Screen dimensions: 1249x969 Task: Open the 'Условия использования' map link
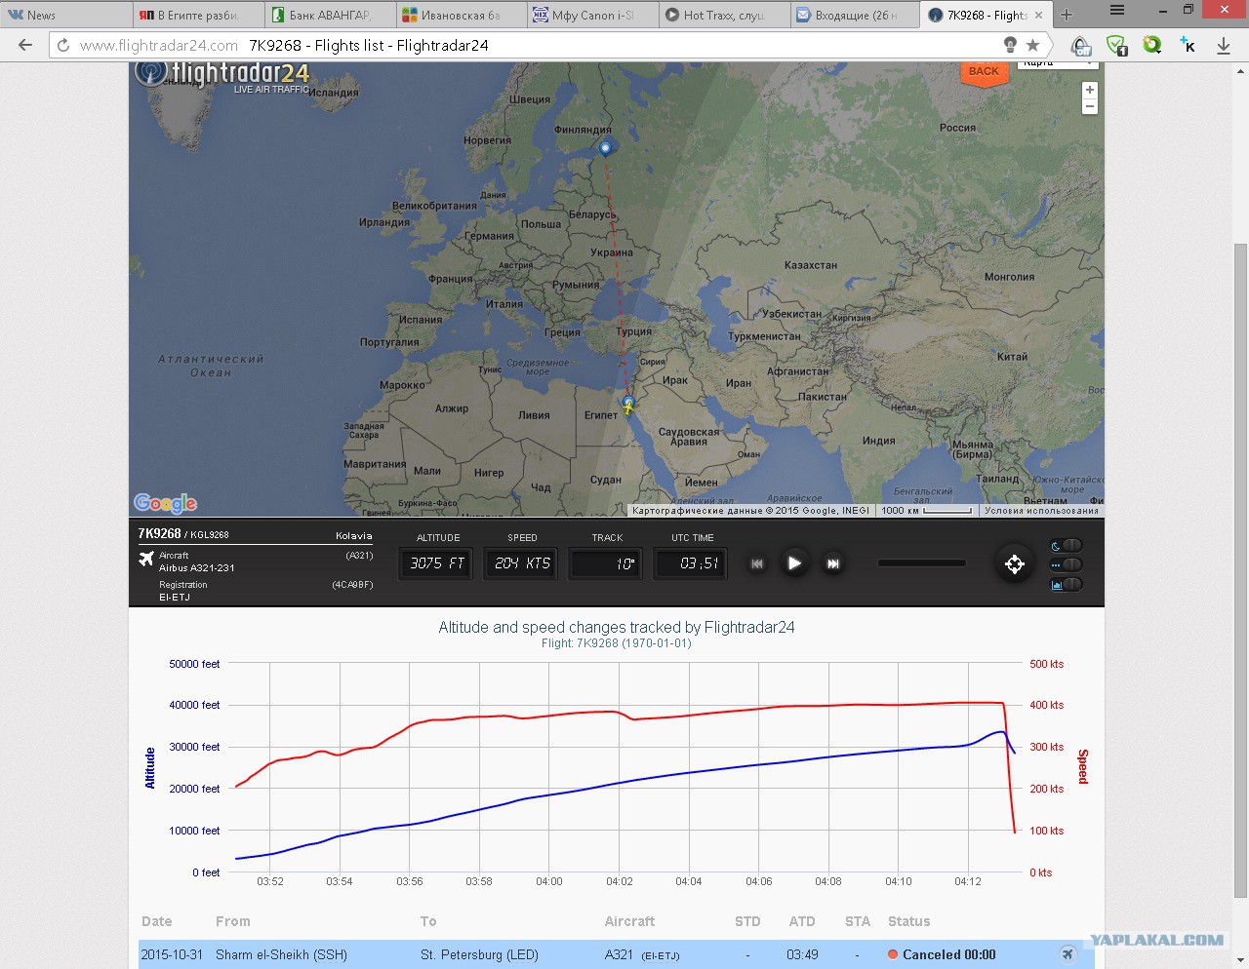click(x=1041, y=511)
